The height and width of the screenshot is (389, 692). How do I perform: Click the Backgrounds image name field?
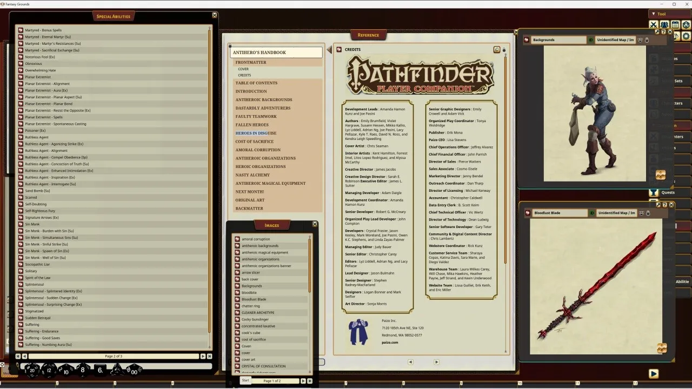(558, 40)
